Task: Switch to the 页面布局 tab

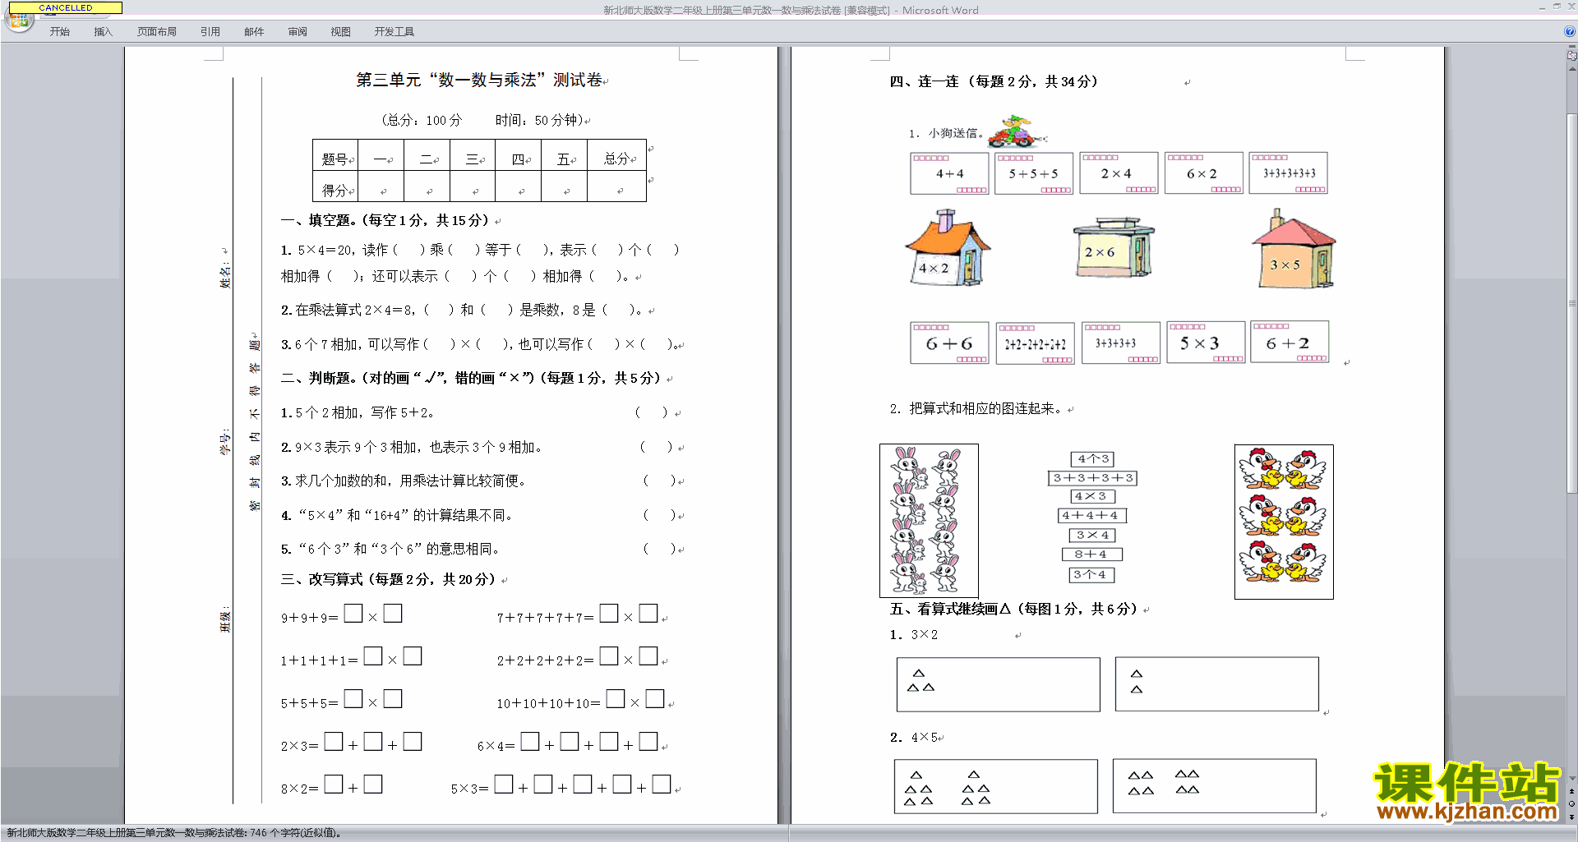Action: click(x=157, y=31)
